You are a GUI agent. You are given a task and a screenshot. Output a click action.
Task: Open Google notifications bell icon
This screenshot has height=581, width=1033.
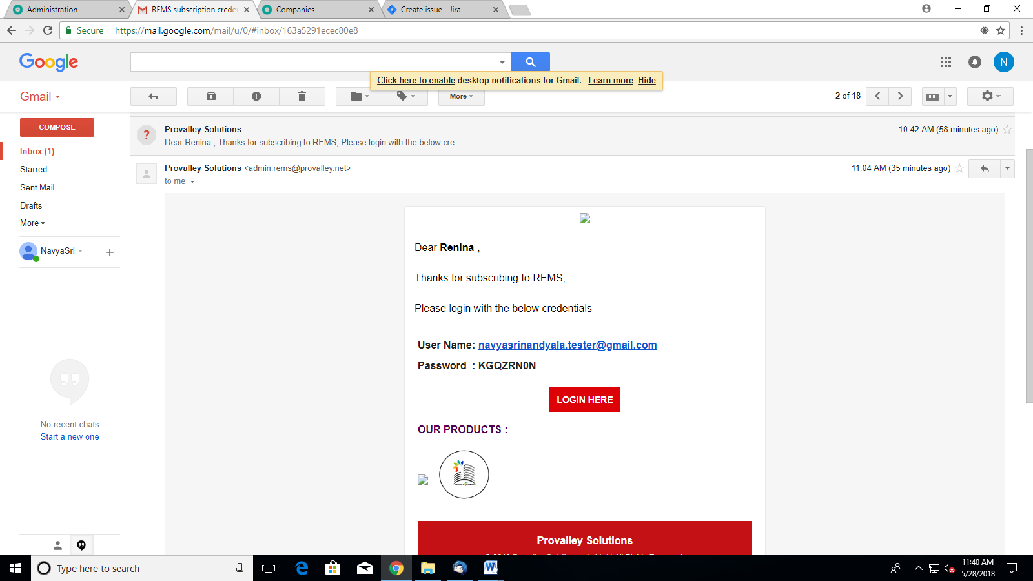(x=974, y=62)
